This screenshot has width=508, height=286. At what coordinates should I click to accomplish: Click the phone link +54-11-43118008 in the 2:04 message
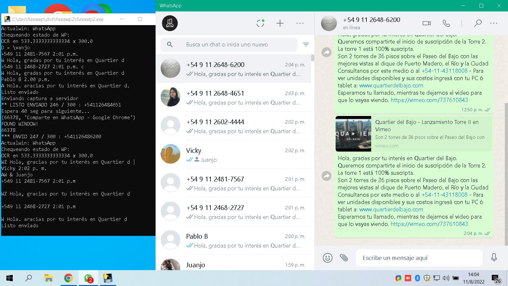(444, 195)
